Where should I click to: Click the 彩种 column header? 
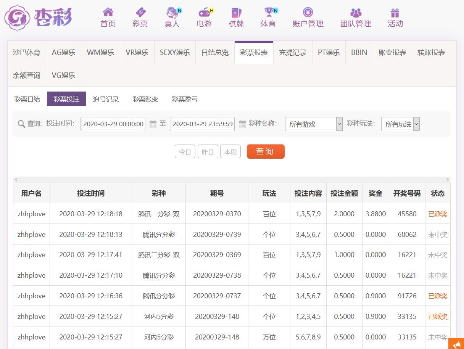click(159, 193)
